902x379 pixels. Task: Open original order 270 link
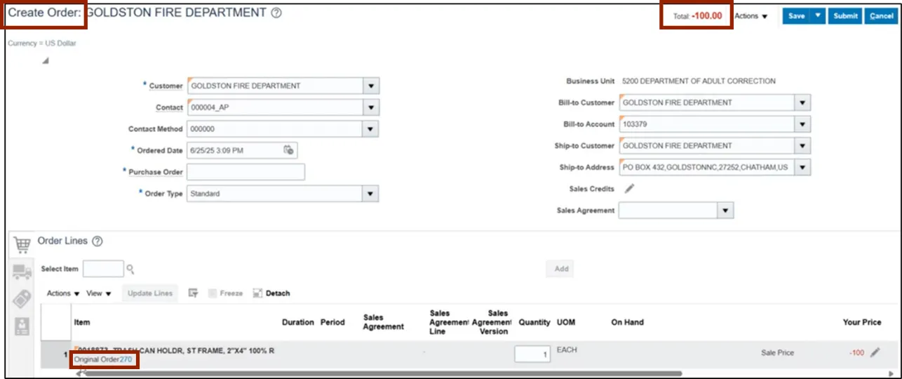pos(126,360)
